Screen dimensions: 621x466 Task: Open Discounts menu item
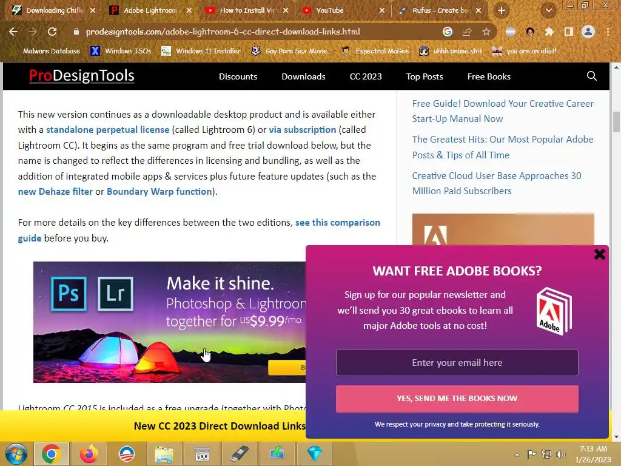(x=238, y=76)
